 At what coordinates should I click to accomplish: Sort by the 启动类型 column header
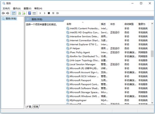point(130,24)
